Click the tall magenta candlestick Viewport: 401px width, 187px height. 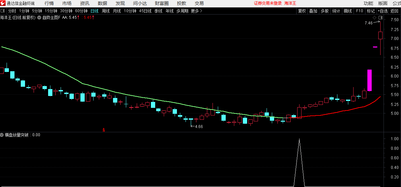[x=369, y=80]
